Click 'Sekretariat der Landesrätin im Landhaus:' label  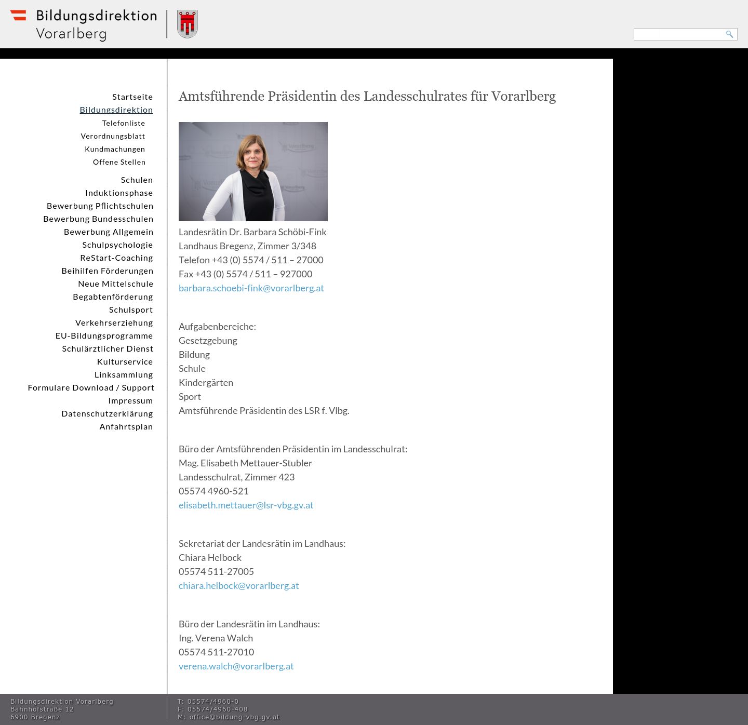pos(262,543)
